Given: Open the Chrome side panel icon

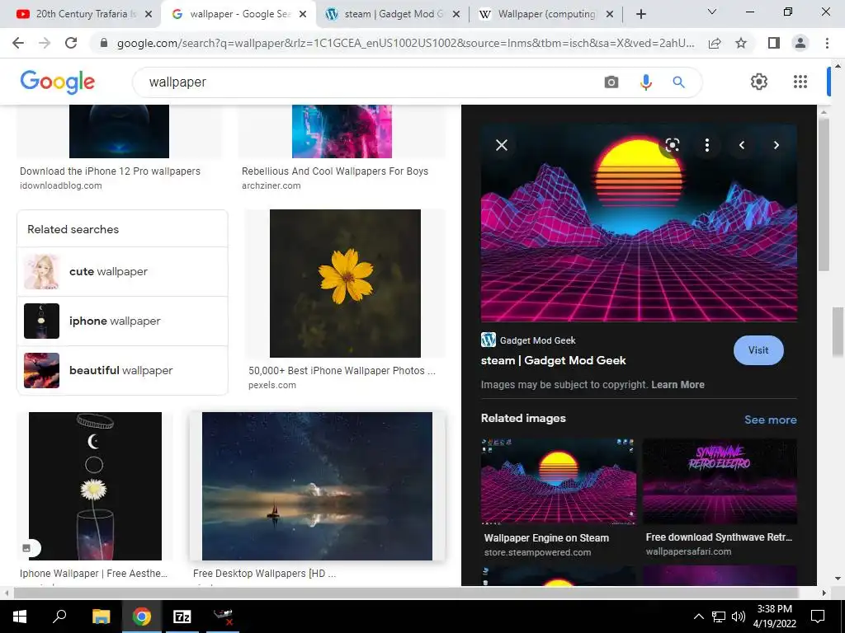Looking at the screenshot, I should [774, 43].
